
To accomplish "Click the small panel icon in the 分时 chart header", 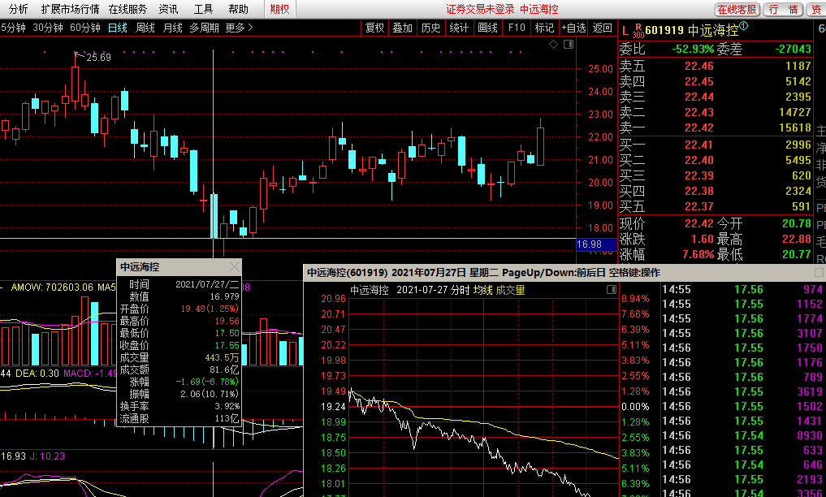I will coord(612,290).
